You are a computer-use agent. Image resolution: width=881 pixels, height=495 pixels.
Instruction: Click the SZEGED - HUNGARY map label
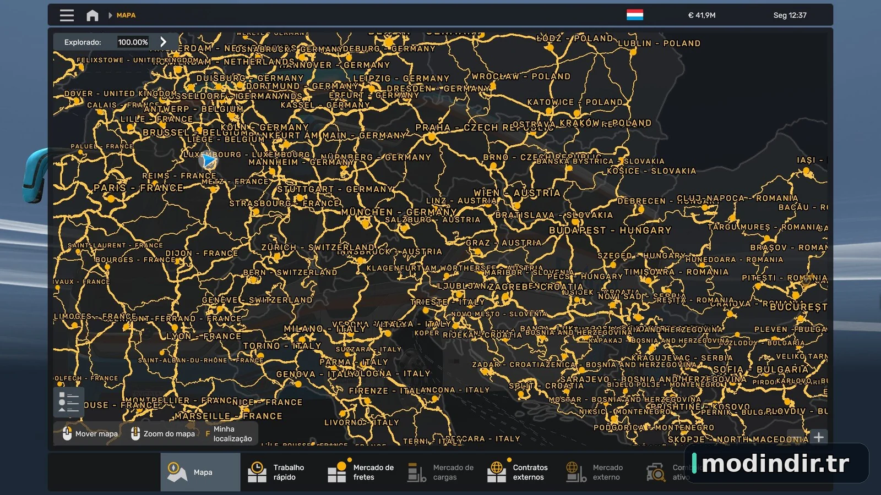click(641, 256)
